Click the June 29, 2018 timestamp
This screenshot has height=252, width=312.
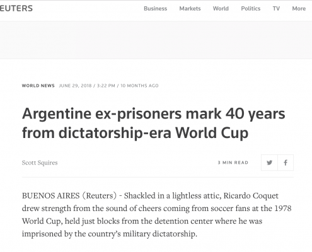(75, 86)
